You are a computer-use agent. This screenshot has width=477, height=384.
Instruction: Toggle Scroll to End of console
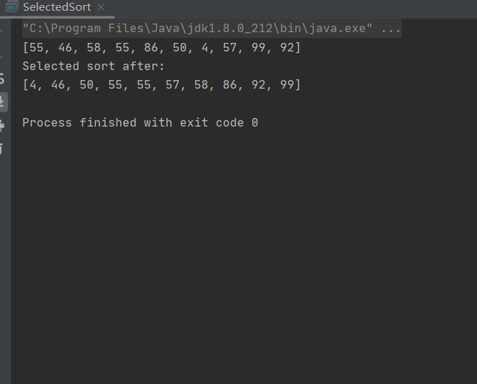(x=3, y=102)
